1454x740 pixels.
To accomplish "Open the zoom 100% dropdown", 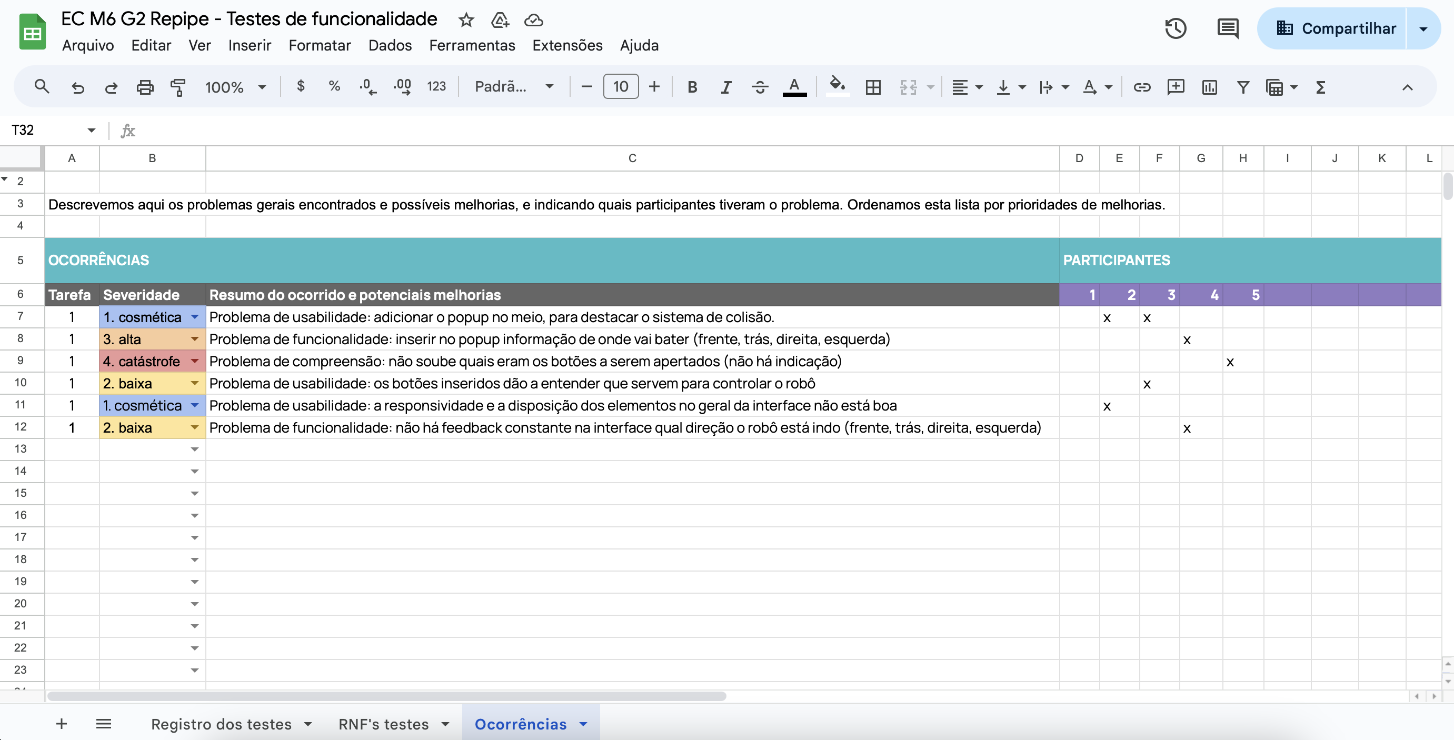I will click(x=235, y=87).
